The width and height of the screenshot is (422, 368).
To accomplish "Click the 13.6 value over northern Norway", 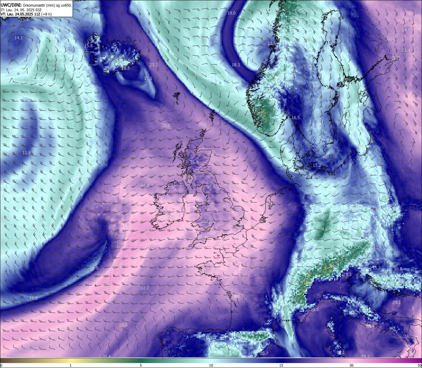I will point(272,44).
